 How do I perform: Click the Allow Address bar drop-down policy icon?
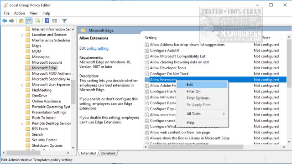pos(147,45)
